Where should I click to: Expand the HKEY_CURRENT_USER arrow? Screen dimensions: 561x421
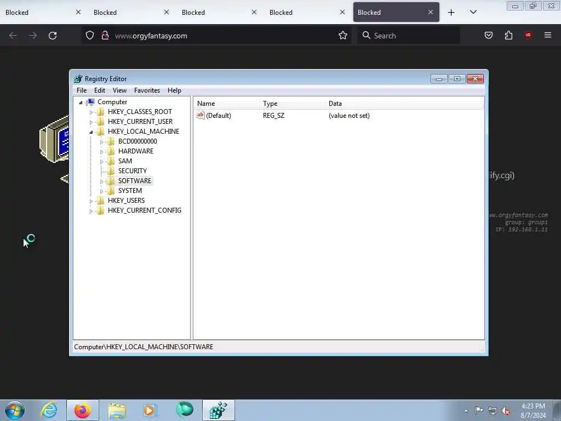pos(91,122)
